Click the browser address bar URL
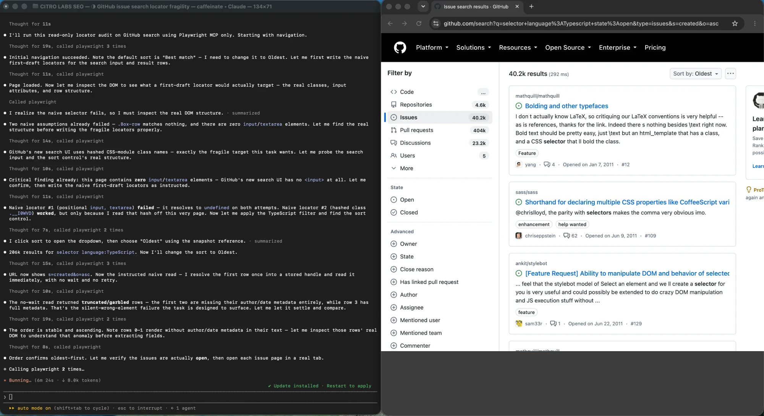Image resolution: width=764 pixels, height=416 pixels. 581,23
